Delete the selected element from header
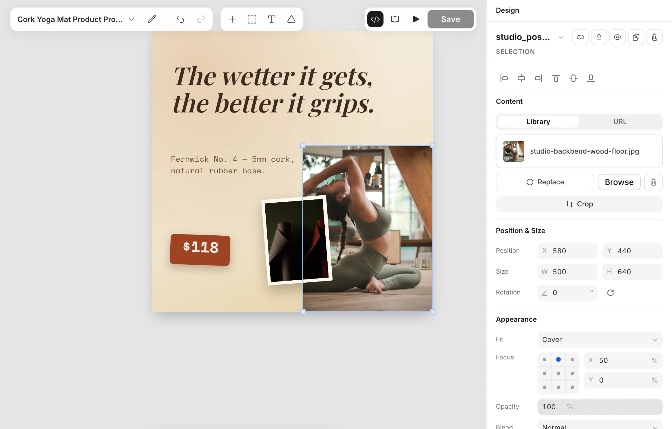 [x=655, y=37]
